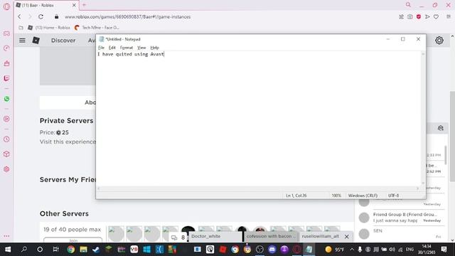Open Task View on taskbar
The width and height of the screenshot is (455, 256).
[55, 250]
